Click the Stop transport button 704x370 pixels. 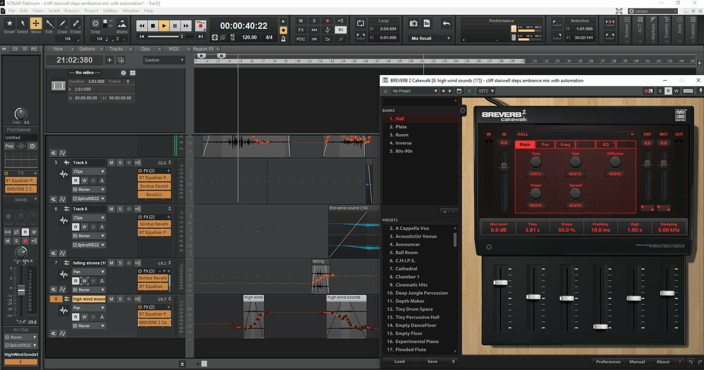point(153,26)
